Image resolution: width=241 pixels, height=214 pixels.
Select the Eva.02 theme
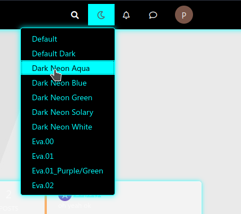68,185
